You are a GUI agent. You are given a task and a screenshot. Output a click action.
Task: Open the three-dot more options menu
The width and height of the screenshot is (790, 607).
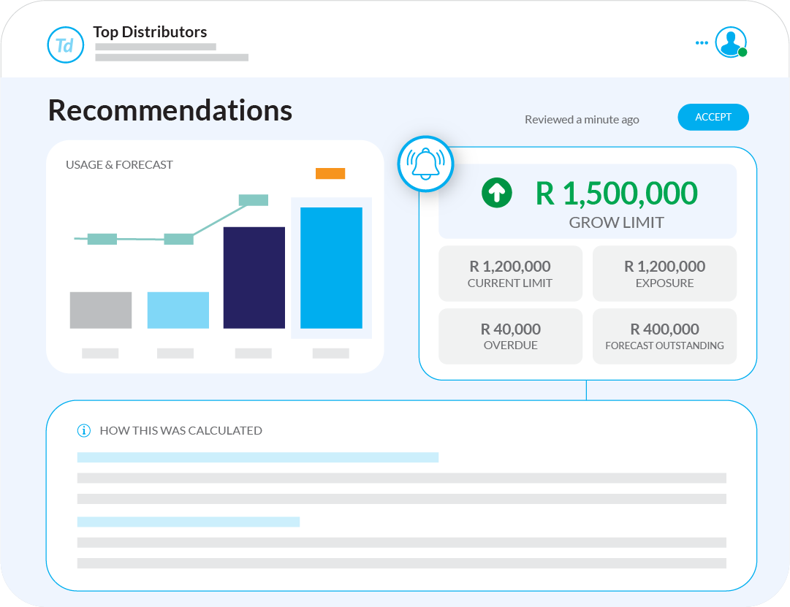point(702,43)
